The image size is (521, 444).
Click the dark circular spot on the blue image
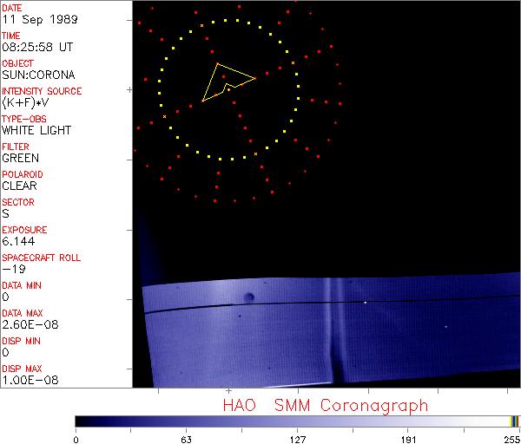[250, 297]
